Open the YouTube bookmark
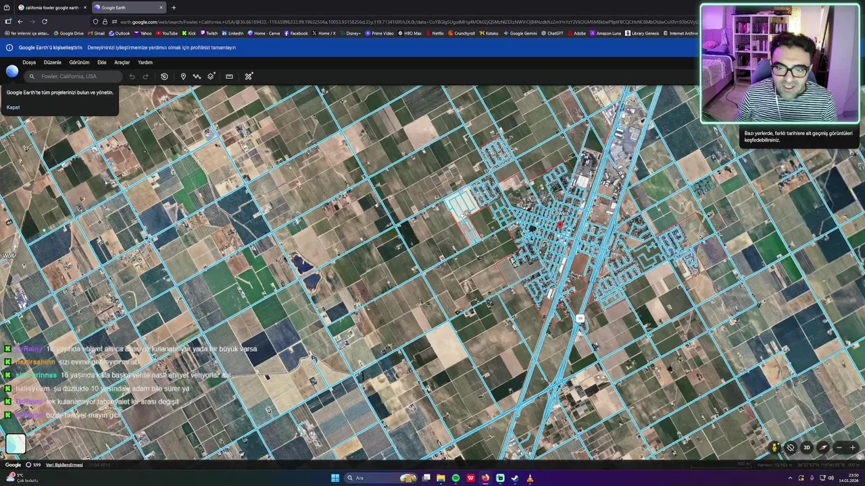 [x=166, y=33]
